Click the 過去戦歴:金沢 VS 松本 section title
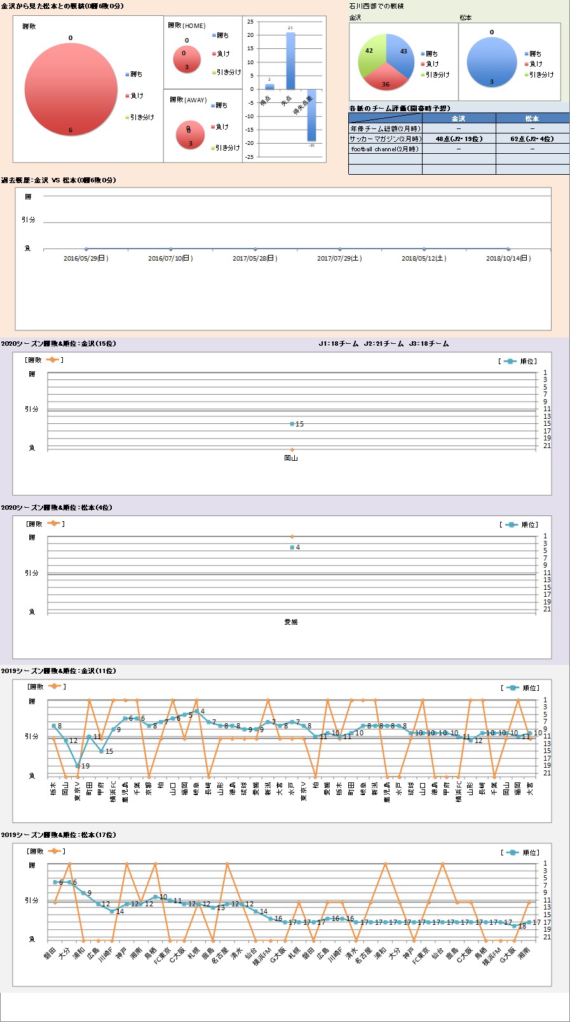This screenshot has width=570, height=1022. click(58, 181)
